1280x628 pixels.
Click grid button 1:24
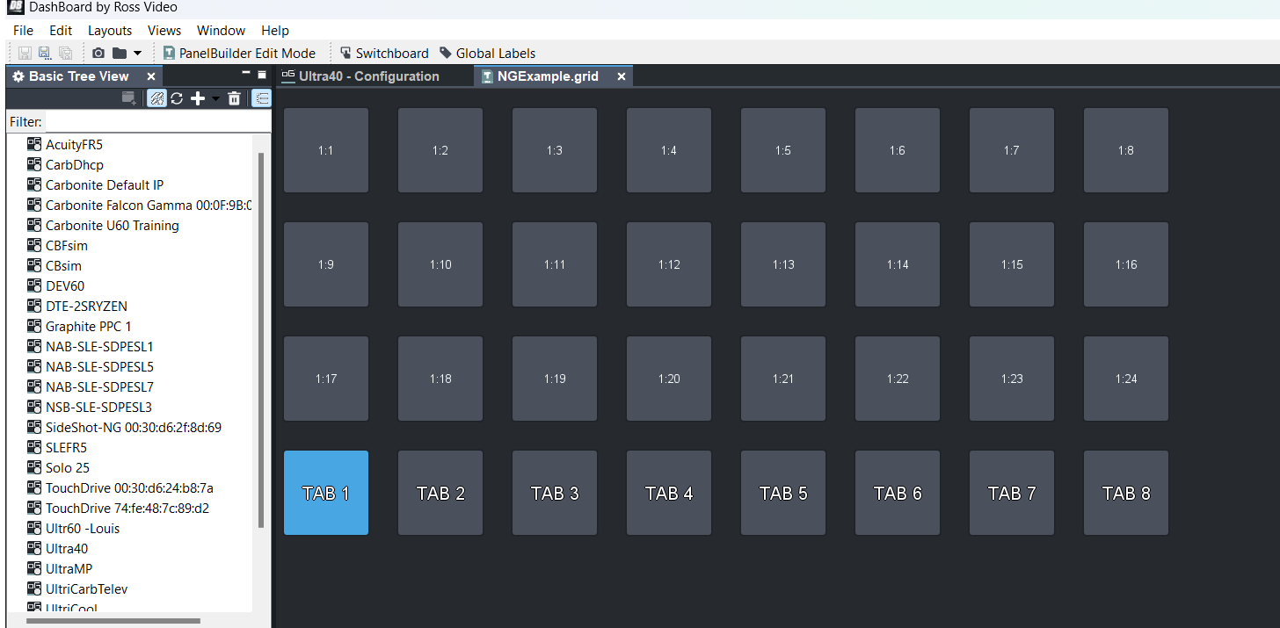point(1126,379)
